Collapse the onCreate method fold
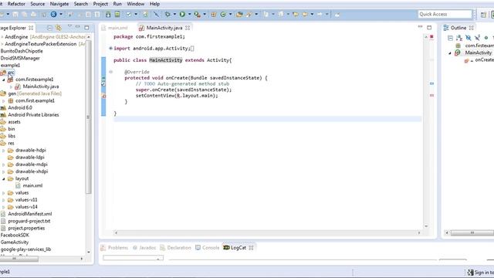Viewport: 494px width, 278px height. point(110,72)
